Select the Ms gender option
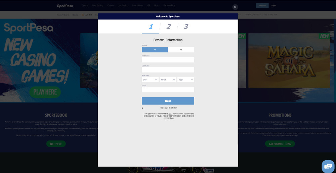 pos(181,50)
